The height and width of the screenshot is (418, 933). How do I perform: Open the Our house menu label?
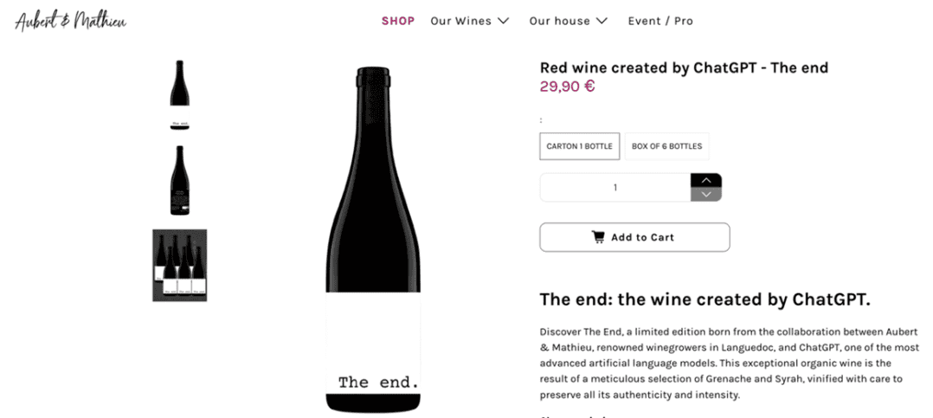(x=559, y=21)
